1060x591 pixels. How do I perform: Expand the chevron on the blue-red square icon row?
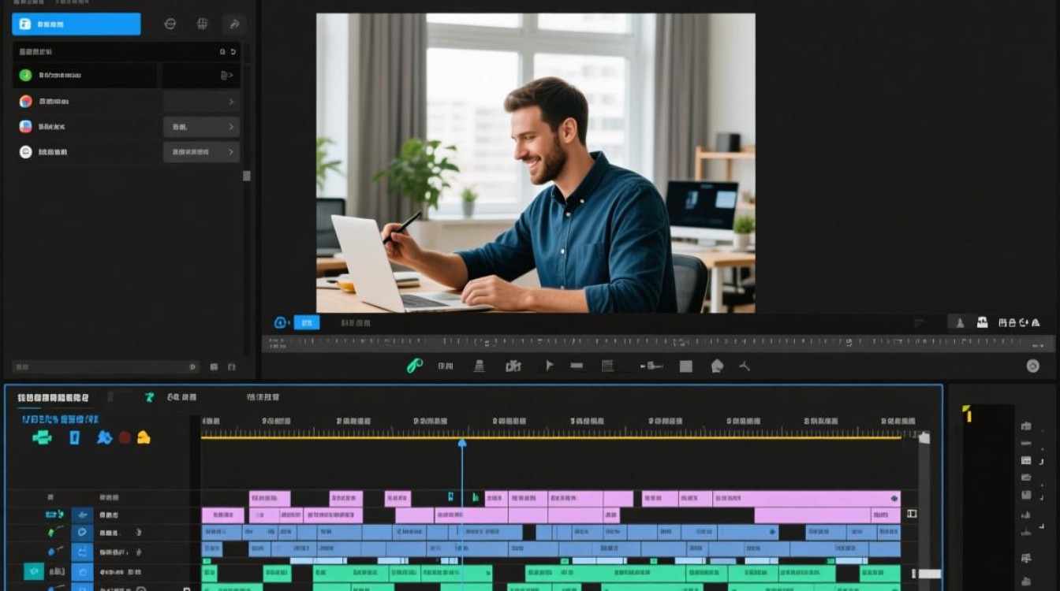click(x=231, y=126)
